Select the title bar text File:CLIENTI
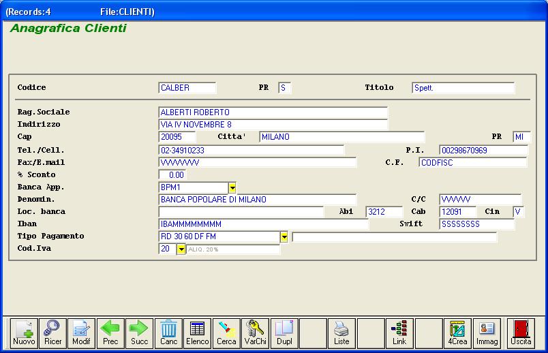This screenshot has width=548, height=353. pyautogui.click(x=127, y=12)
